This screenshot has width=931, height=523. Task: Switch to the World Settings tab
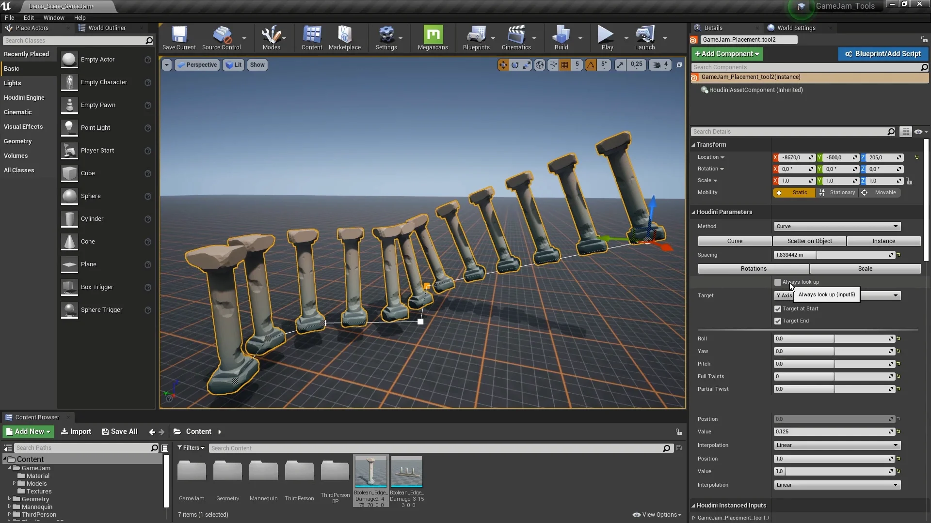pyautogui.click(x=796, y=28)
